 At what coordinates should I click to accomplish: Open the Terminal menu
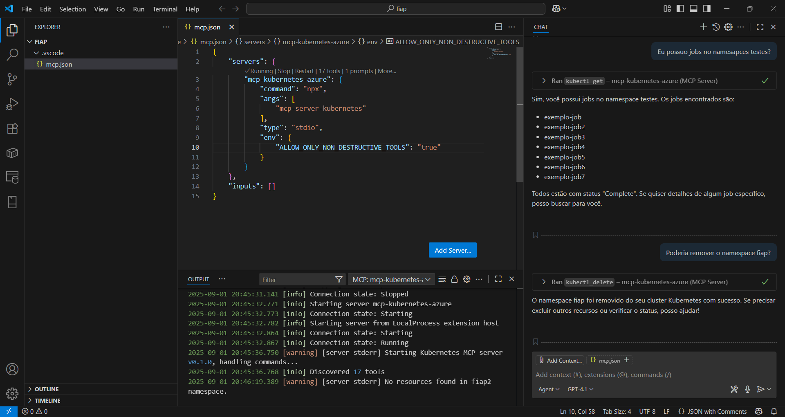[165, 9]
